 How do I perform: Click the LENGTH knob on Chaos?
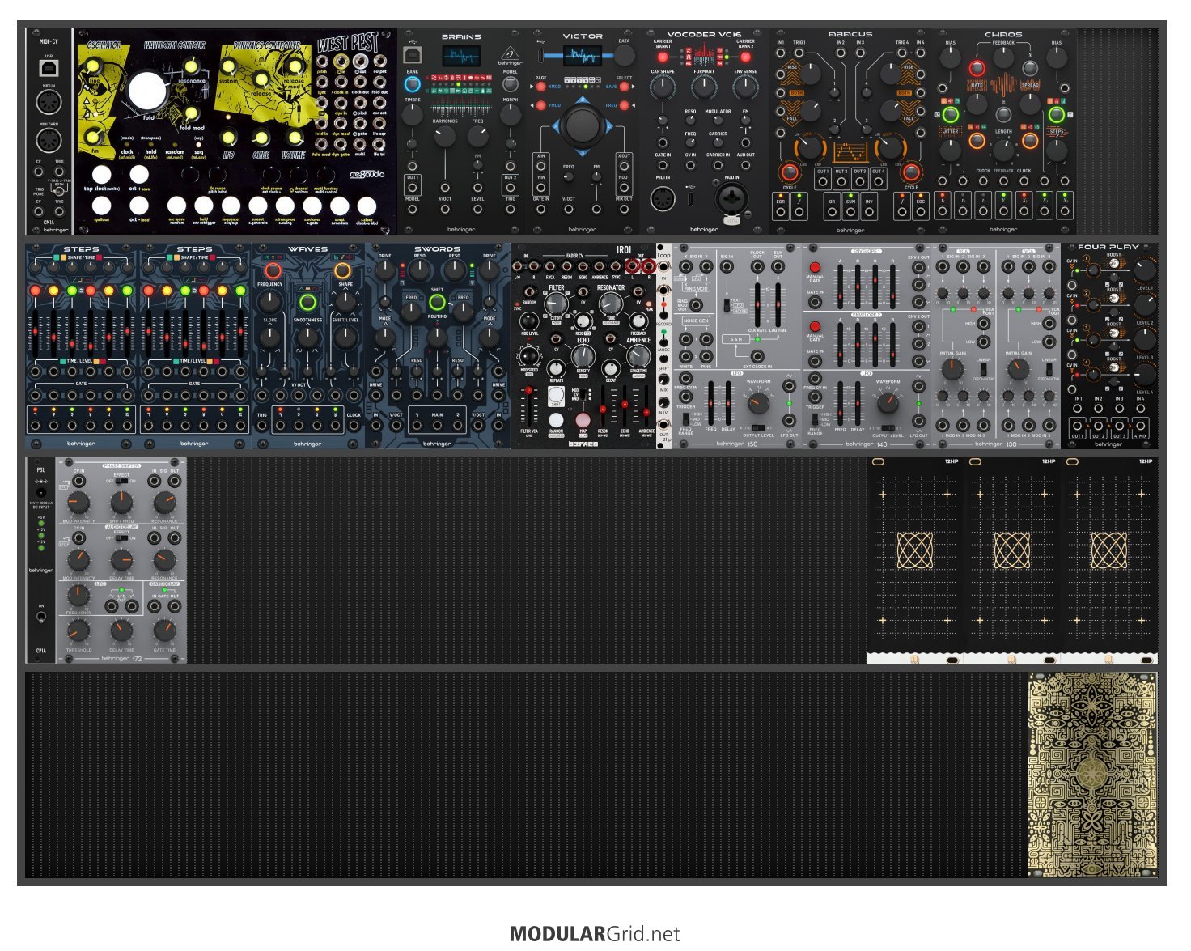[1003, 149]
